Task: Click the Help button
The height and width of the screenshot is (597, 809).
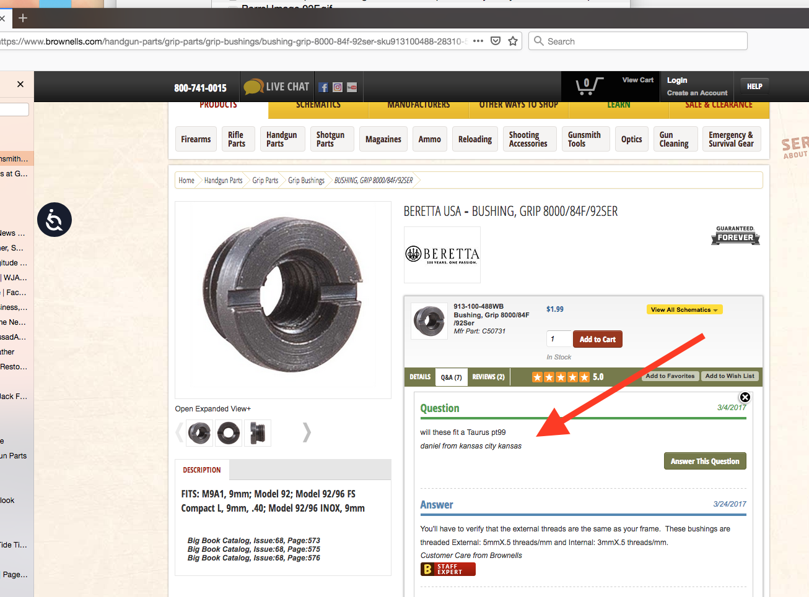Action: pyautogui.click(x=754, y=87)
